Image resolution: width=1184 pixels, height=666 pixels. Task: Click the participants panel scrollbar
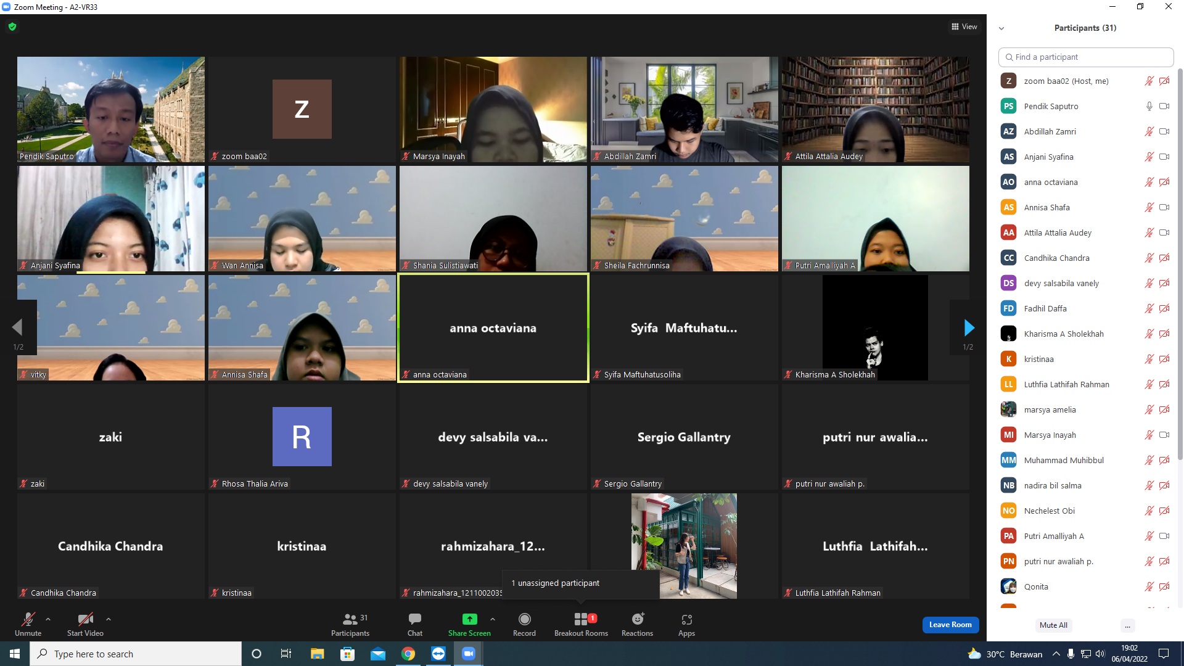coord(1180,265)
